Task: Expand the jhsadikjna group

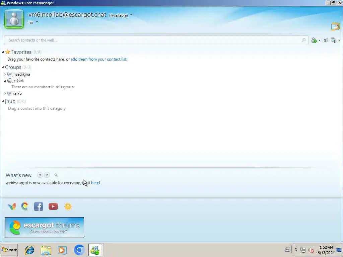Action: tap(5, 74)
